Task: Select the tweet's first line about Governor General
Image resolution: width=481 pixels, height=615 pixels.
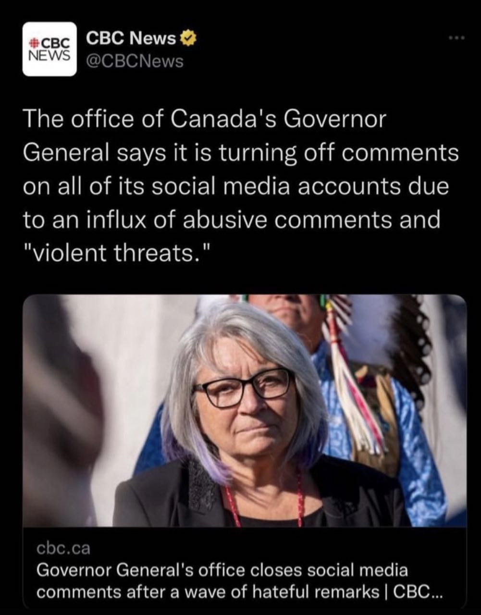Action: [204, 120]
